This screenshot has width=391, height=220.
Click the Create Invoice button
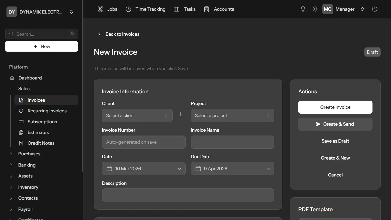(x=335, y=107)
